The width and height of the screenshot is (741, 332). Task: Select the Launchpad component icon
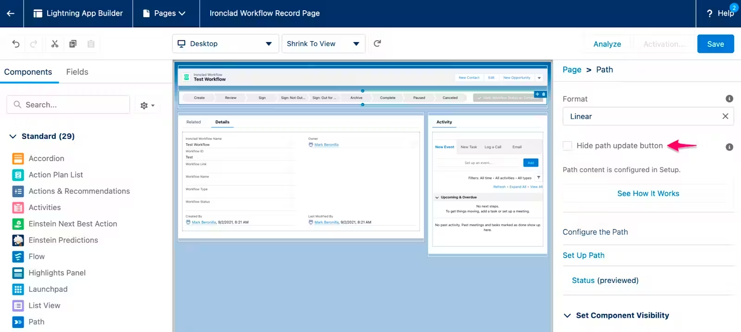click(18, 289)
